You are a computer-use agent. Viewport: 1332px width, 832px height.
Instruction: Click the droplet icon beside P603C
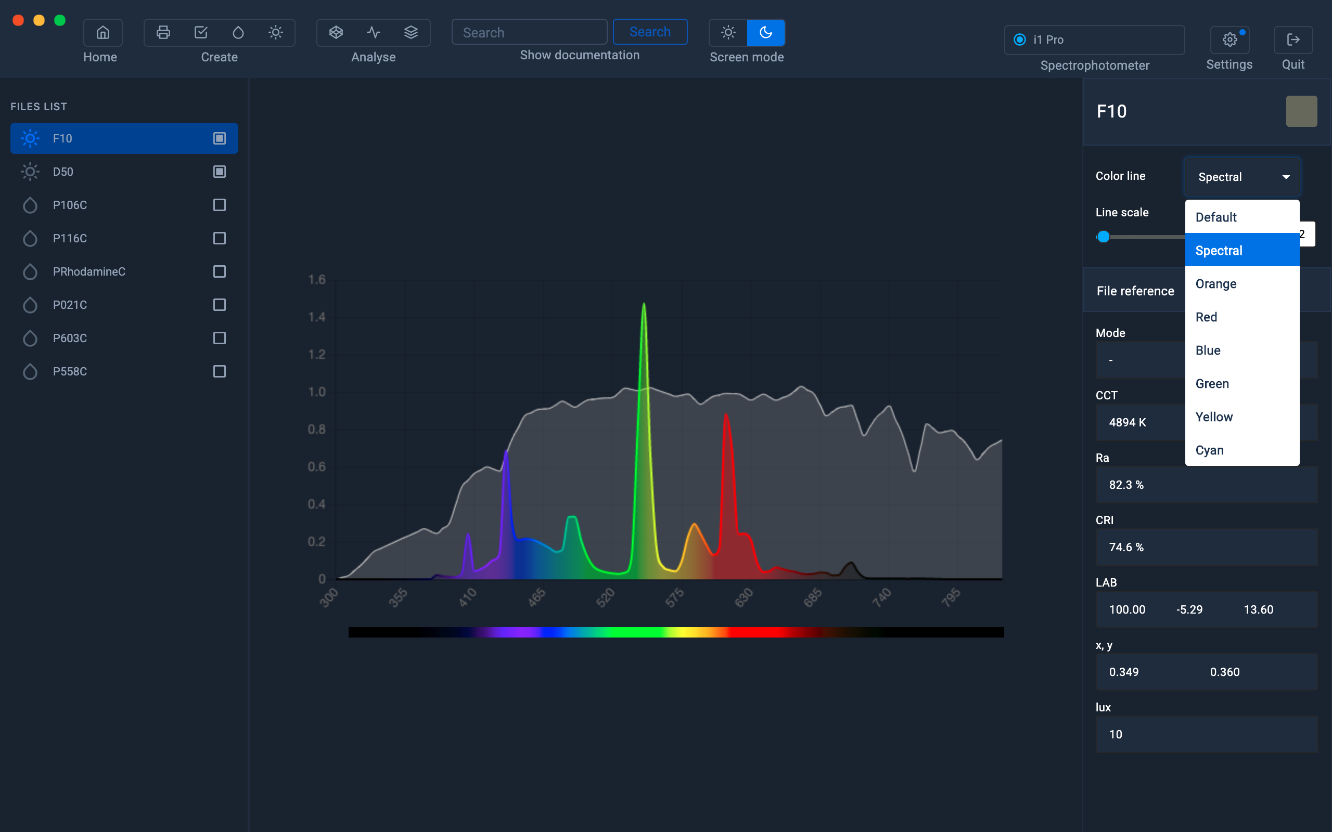click(30, 338)
